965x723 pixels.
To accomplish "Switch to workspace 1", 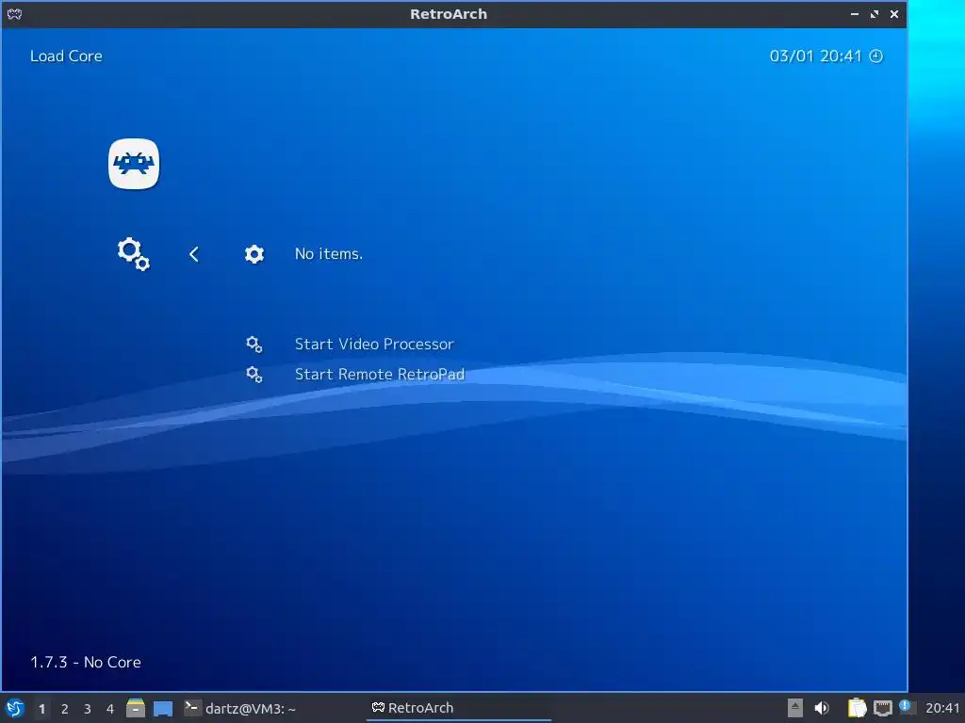I will coord(41,709).
